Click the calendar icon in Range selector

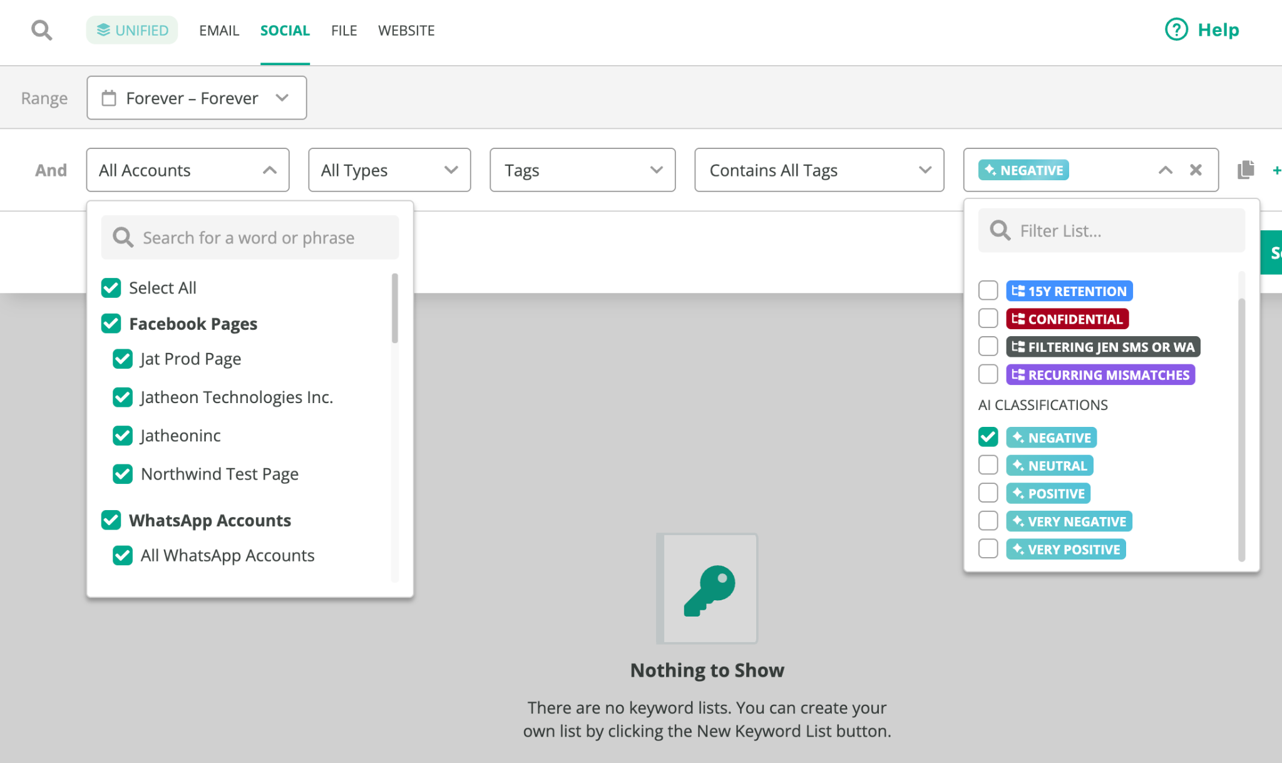109,98
